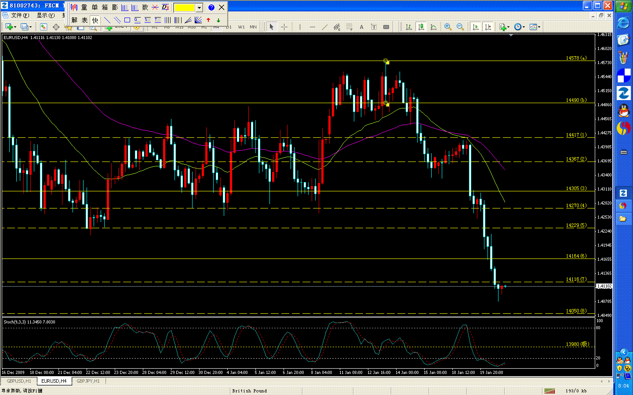Image resolution: width=633 pixels, height=395 pixels.
Task: Switch chart to bar chart mode
Action: click(408, 27)
